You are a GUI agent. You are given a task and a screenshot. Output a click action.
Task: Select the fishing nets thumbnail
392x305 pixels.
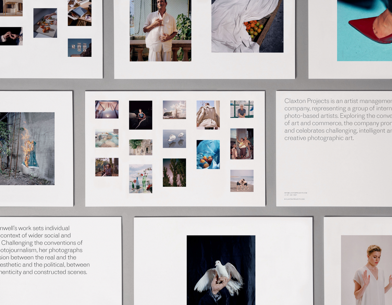[x=107, y=138]
